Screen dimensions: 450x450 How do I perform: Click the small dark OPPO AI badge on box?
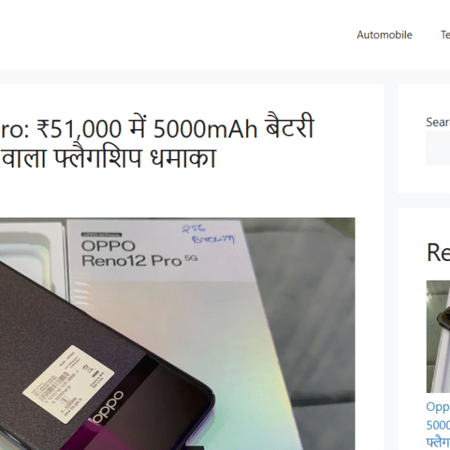pos(101,235)
